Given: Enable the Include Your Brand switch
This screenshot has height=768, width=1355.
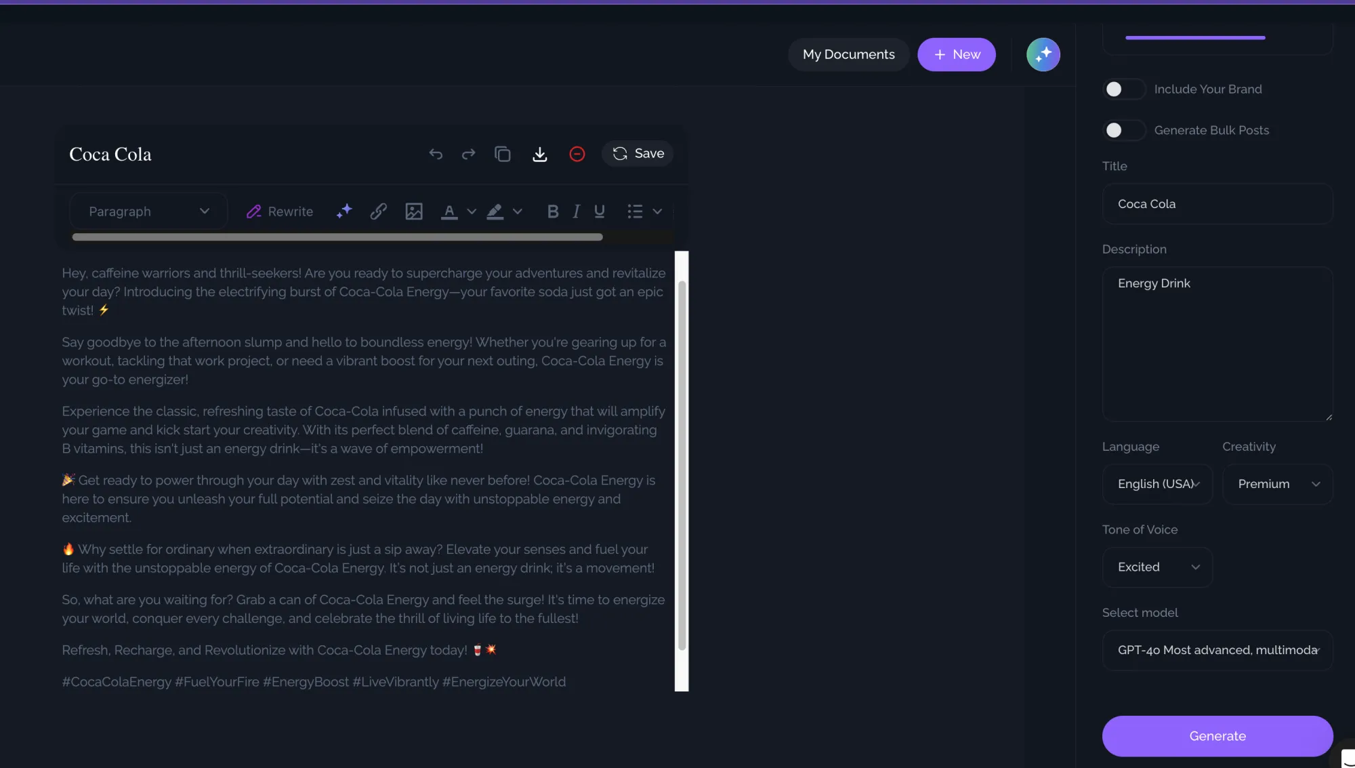Looking at the screenshot, I should pyautogui.click(x=1123, y=89).
